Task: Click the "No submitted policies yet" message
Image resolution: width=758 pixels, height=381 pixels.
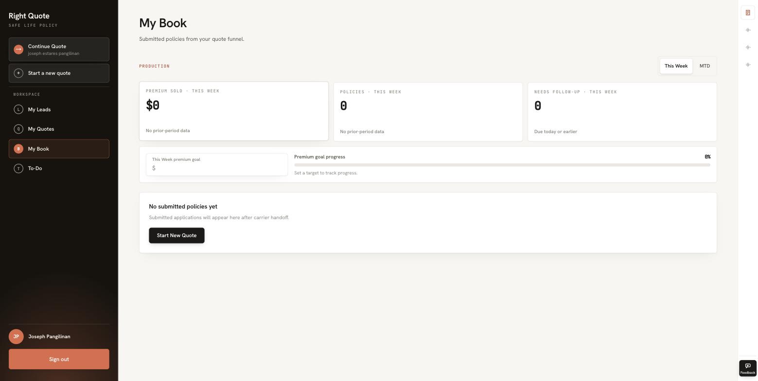Action: tap(183, 207)
